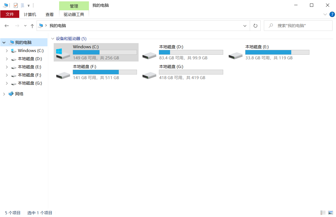Open the quick access toolbar customize arrow
Viewport: 336px width, 217px height.
click(x=28, y=6)
